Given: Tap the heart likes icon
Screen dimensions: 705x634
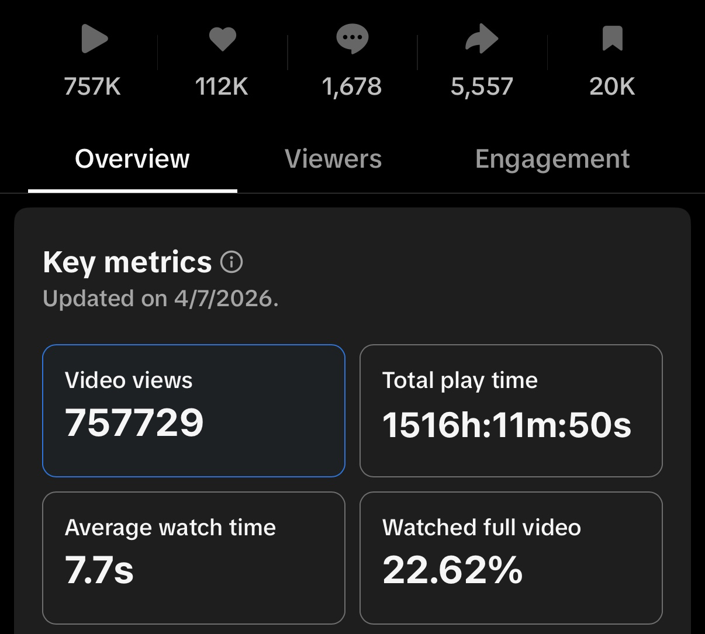Looking at the screenshot, I should pos(223,40).
